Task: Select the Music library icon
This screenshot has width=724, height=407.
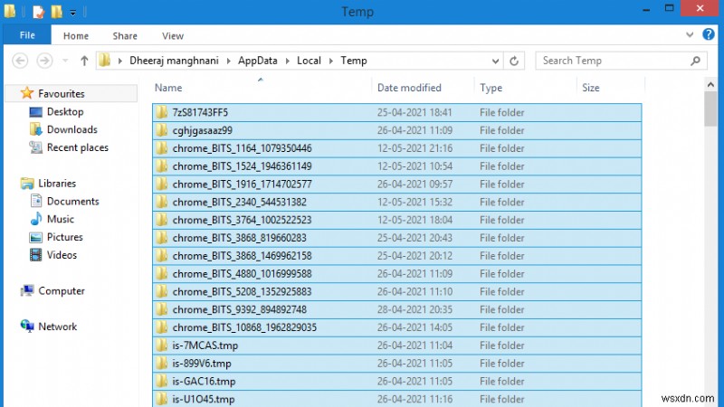Action: [x=36, y=219]
